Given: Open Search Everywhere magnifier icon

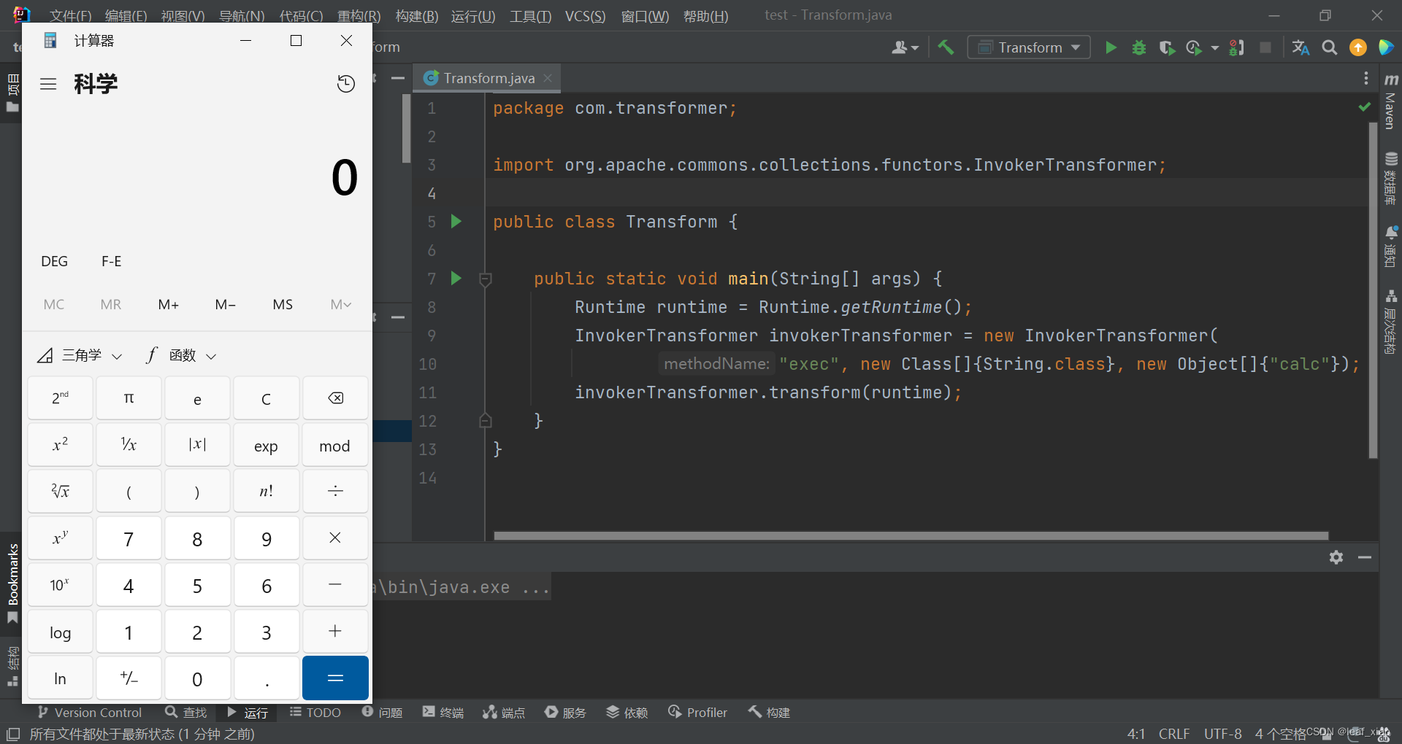Looking at the screenshot, I should tap(1330, 47).
